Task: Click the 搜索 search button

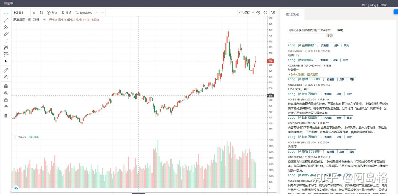Action: click(x=329, y=36)
